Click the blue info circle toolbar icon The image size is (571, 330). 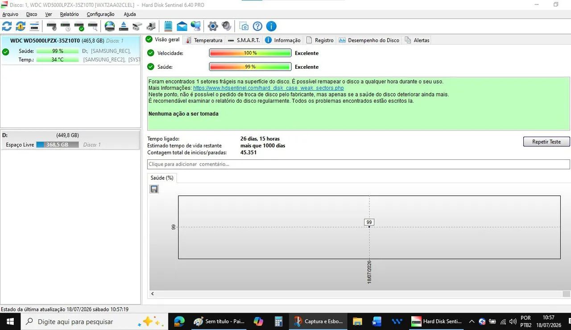[x=271, y=26]
